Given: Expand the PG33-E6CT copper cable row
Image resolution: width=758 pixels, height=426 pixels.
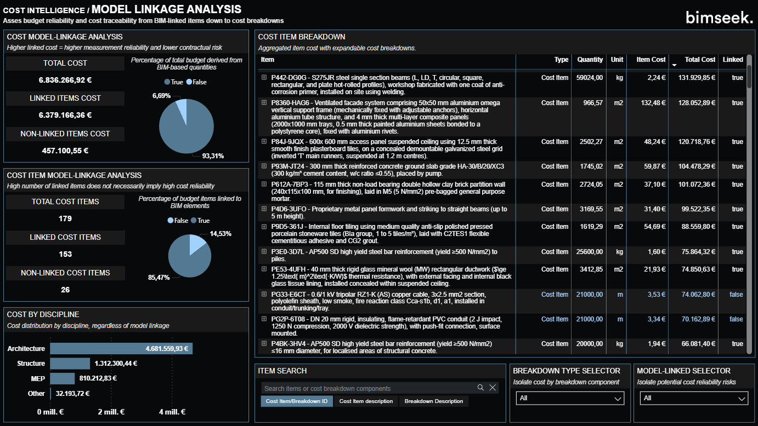Looking at the screenshot, I should coord(264,295).
